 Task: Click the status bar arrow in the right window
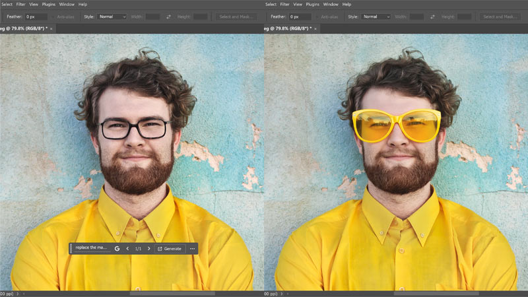282,294
